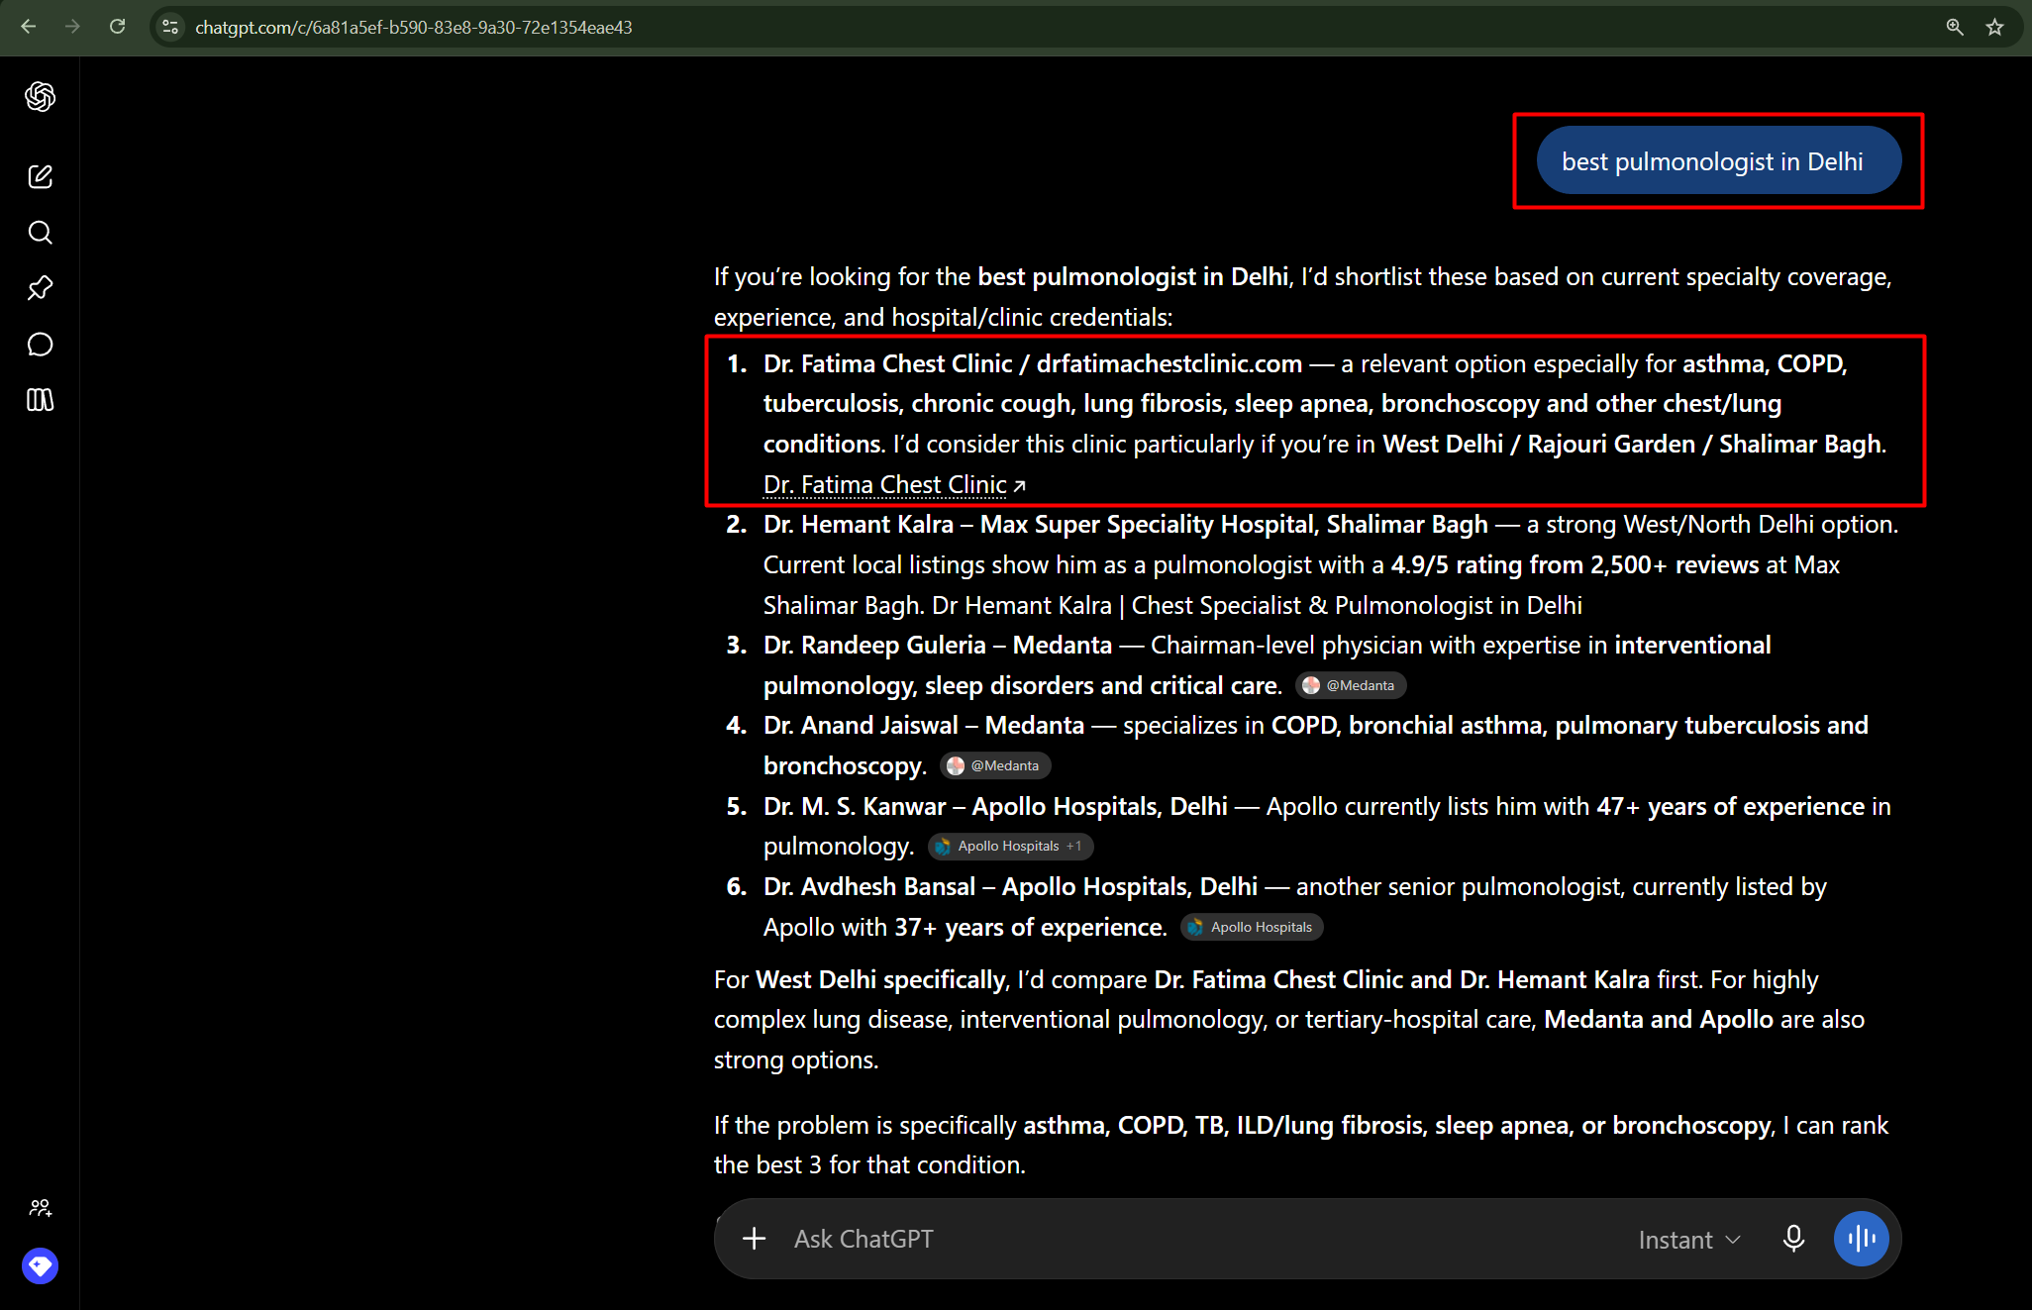The image size is (2032, 1310).
Task: Open search chats magnifier in the sidebar
Action: (x=40, y=233)
